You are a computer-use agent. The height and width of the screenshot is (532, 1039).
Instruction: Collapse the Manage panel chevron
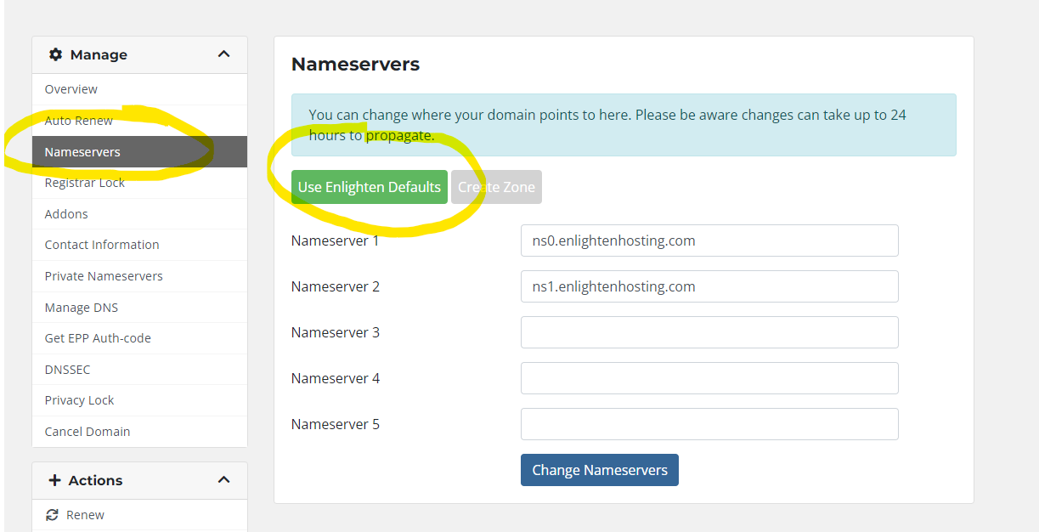click(223, 54)
